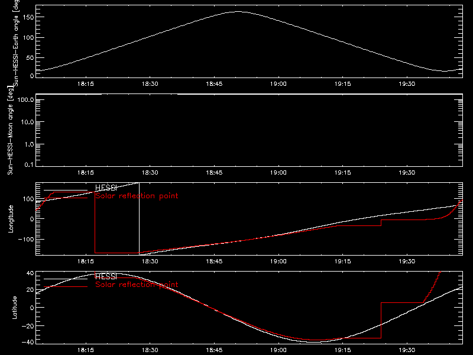Screen dimensions: 473x355
Task: Select the 19:15 label under the Latitude plot
Action: pos(343,350)
